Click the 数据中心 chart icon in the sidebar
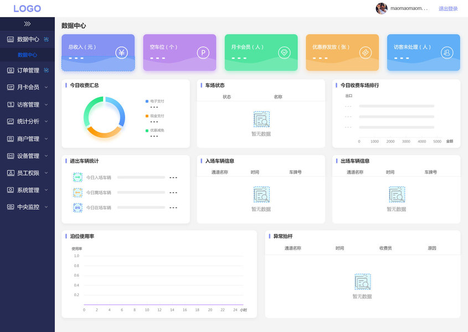Screen dimensions: 468x332 (11, 39)
